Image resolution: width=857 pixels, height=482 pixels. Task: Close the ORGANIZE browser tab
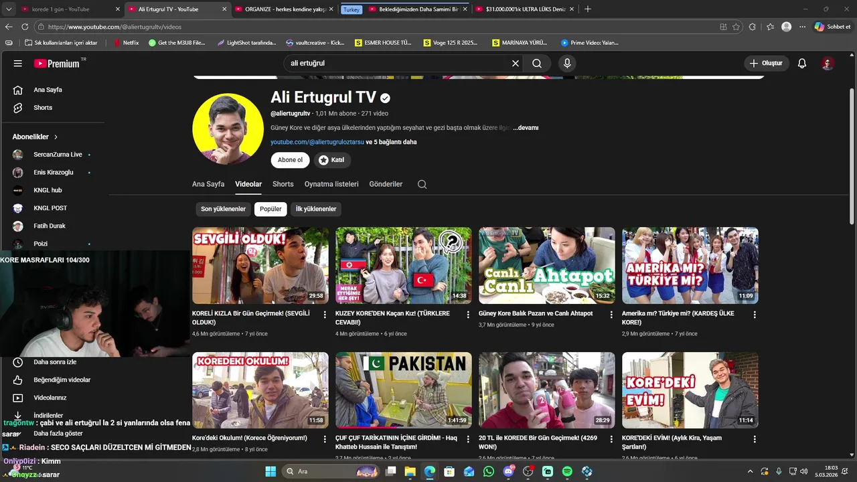[331, 9]
